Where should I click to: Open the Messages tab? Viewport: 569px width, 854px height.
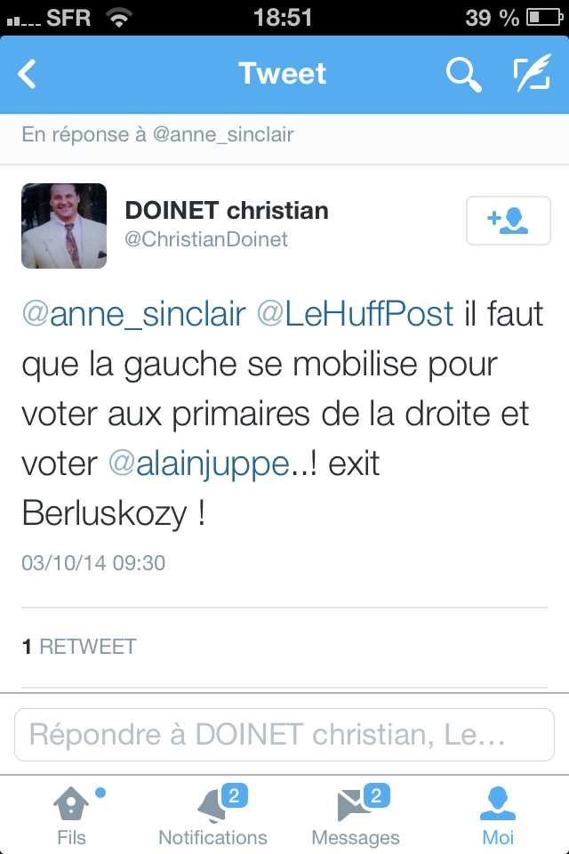click(x=356, y=815)
